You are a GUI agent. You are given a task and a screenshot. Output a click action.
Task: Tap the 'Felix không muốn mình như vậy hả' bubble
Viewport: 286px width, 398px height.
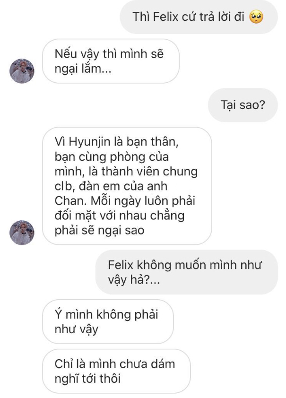[187, 272]
